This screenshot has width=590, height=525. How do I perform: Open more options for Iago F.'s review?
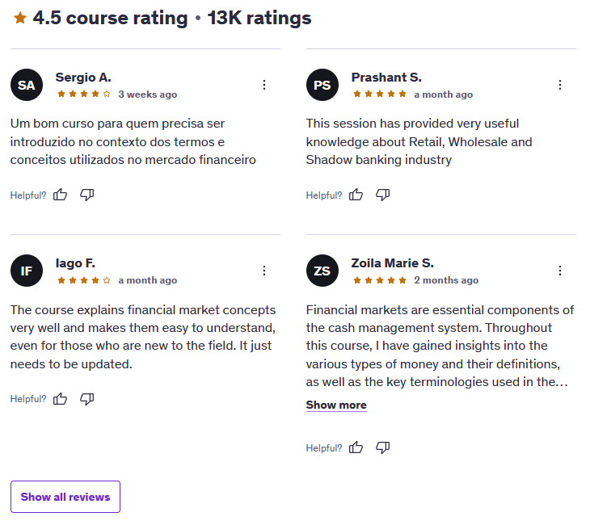click(264, 271)
